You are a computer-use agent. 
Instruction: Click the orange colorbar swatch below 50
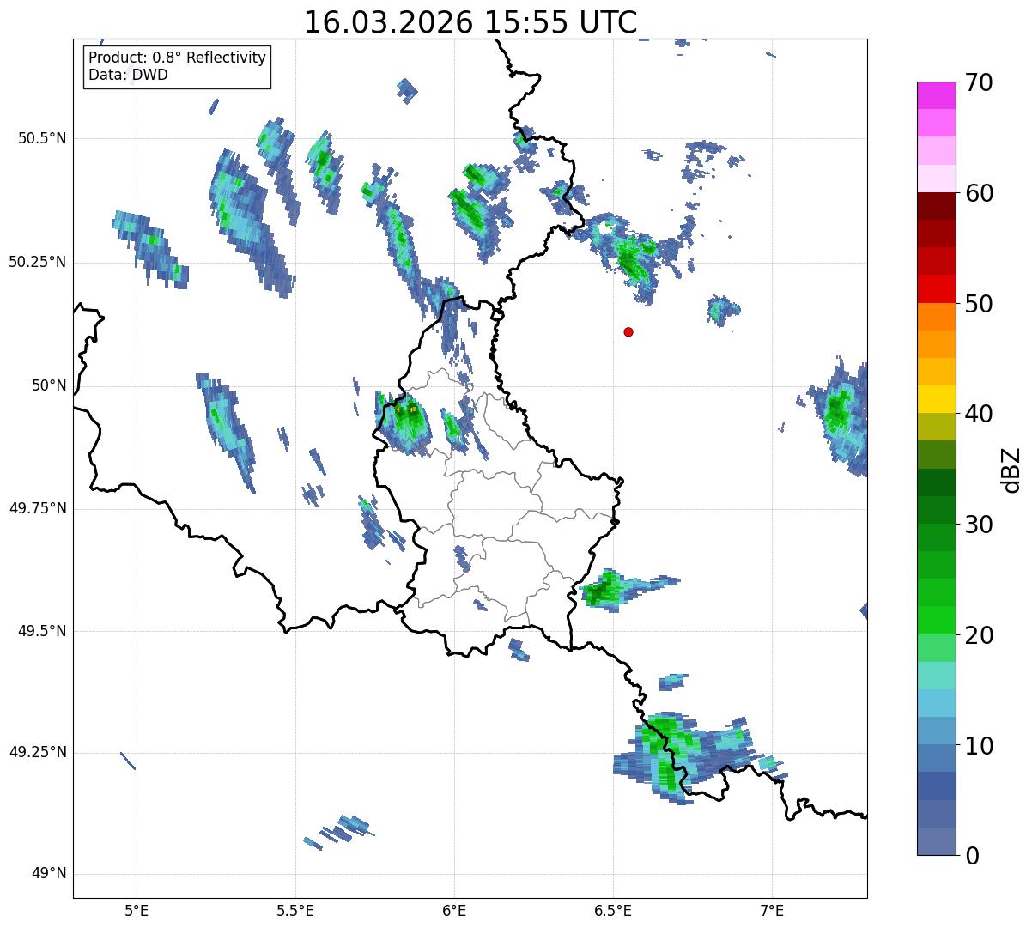click(936, 317)
